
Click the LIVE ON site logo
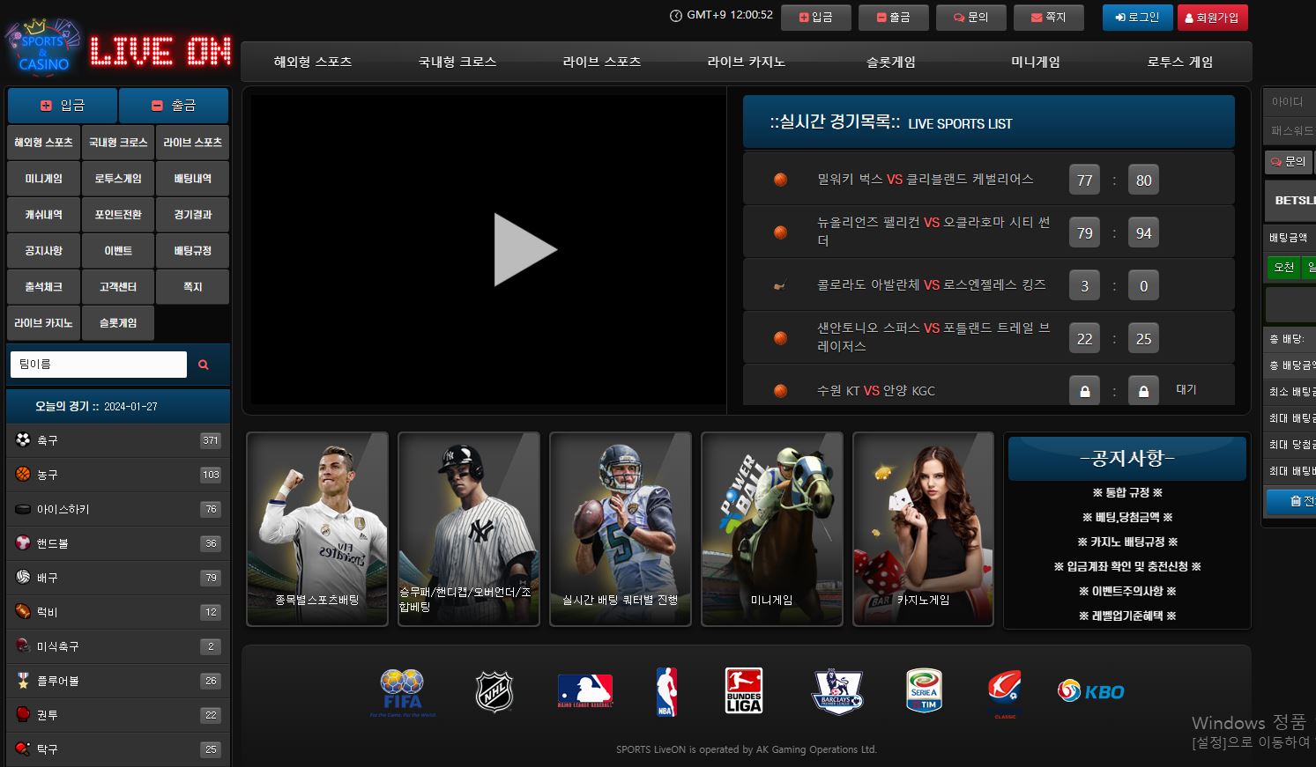118,49
